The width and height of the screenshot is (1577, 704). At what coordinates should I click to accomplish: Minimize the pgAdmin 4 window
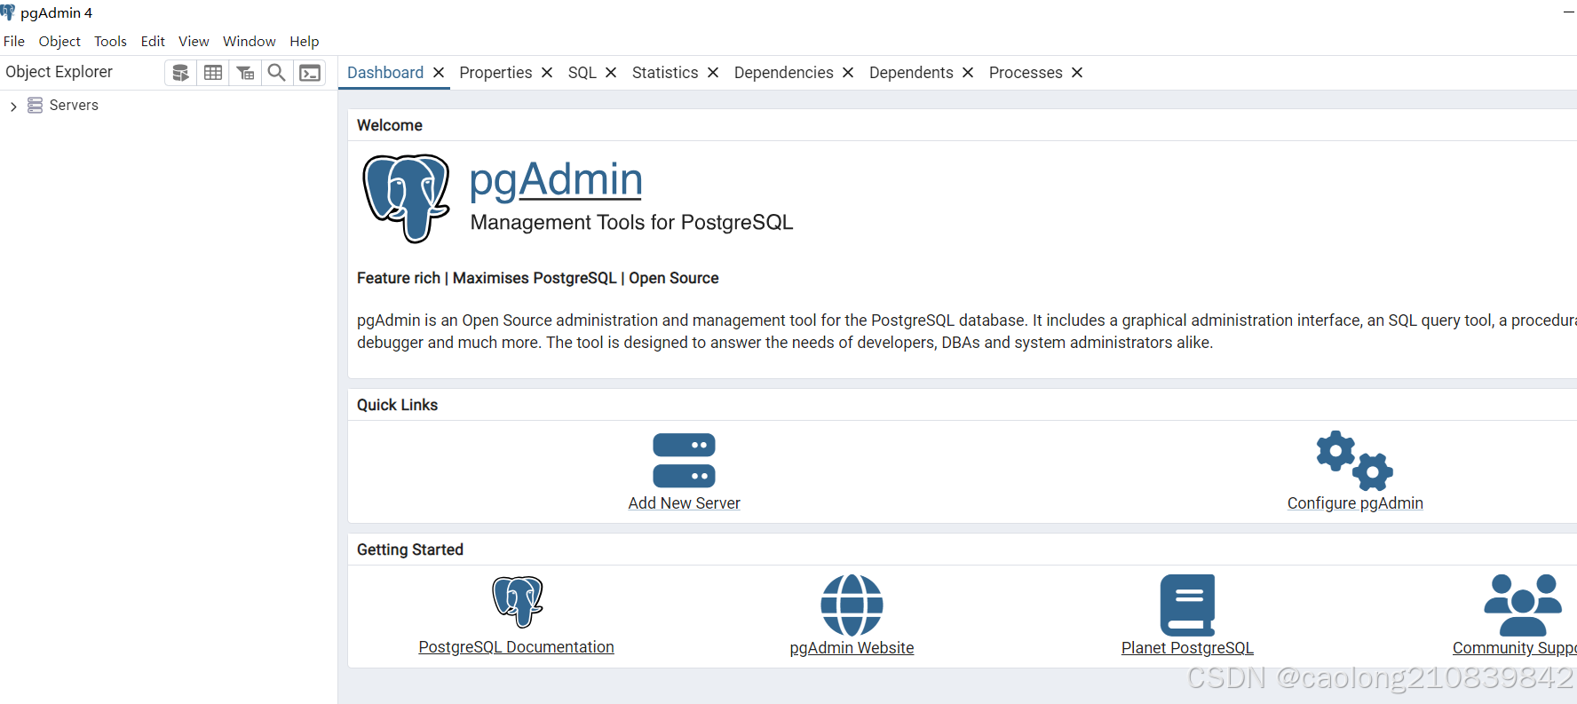click(x=1569, y=12)
